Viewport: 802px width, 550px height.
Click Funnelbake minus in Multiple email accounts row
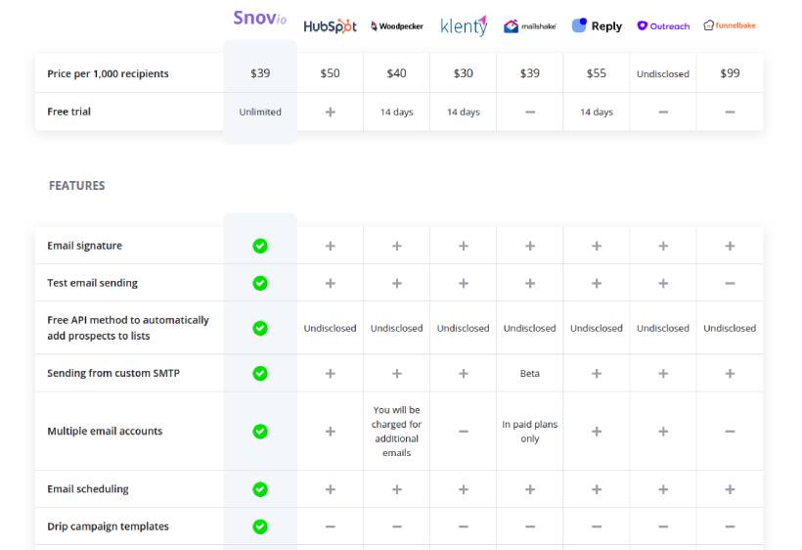[730, 432]
